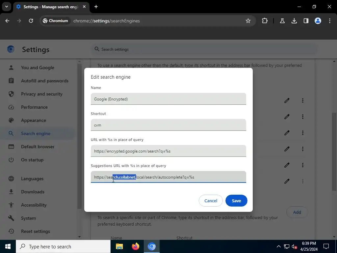Open the profile avatar menu
This screenshot has height=253, width=337.
(318, 21)
